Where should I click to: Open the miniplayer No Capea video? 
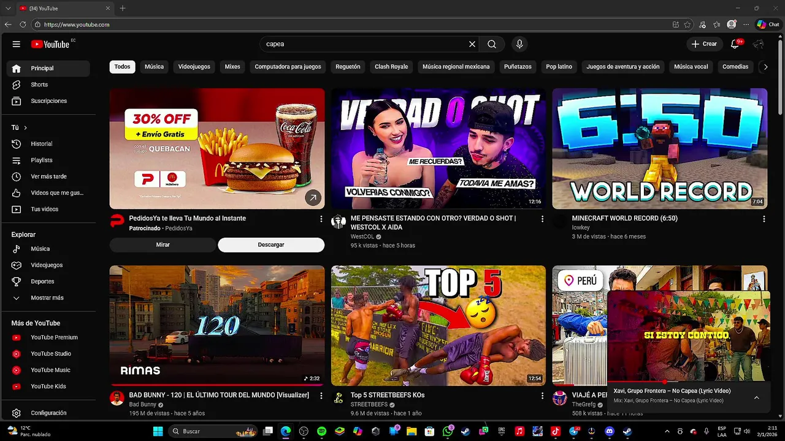687,336
